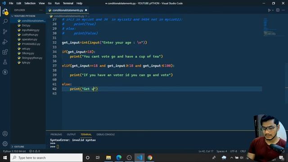
Task: Open the Explorer view in activity bar
Action: (5, 12)
